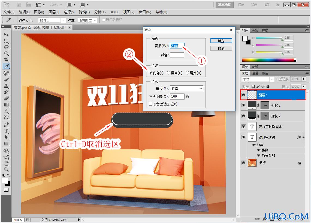Select the Center (居中) position radio
This screenshot has height=223, width=311.
click(168, 73)
